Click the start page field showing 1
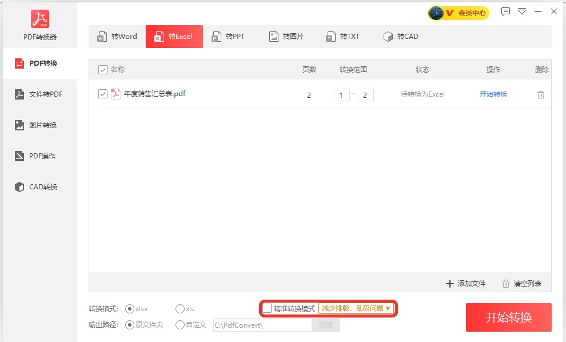This screenshot has width=566, height=342. pos(341,95)
